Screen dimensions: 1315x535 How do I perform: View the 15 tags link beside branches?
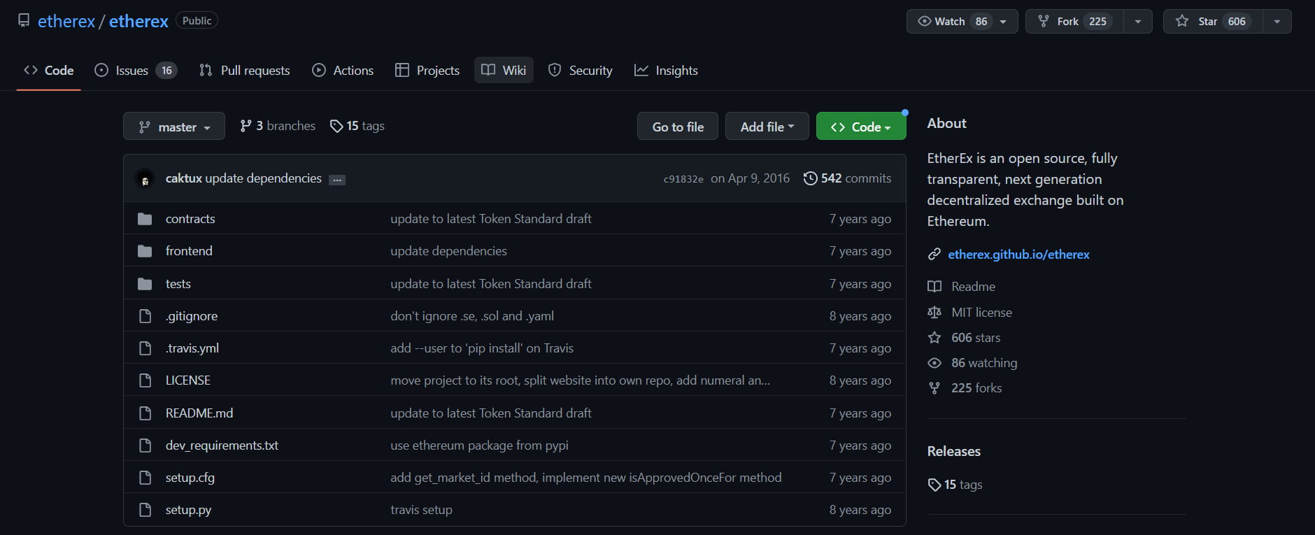pos(357,126)
